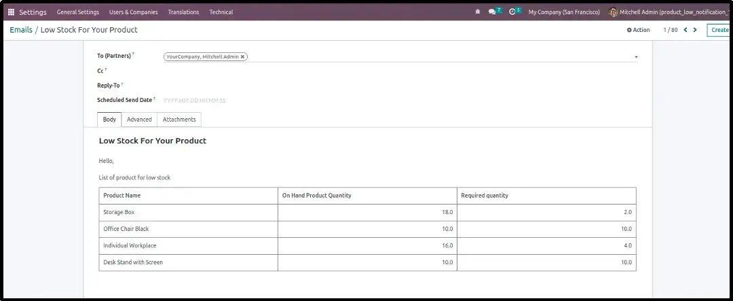Click Mitchell Admin avatar picture
Screen dimensions: 733x301
(x=614, y=12)
